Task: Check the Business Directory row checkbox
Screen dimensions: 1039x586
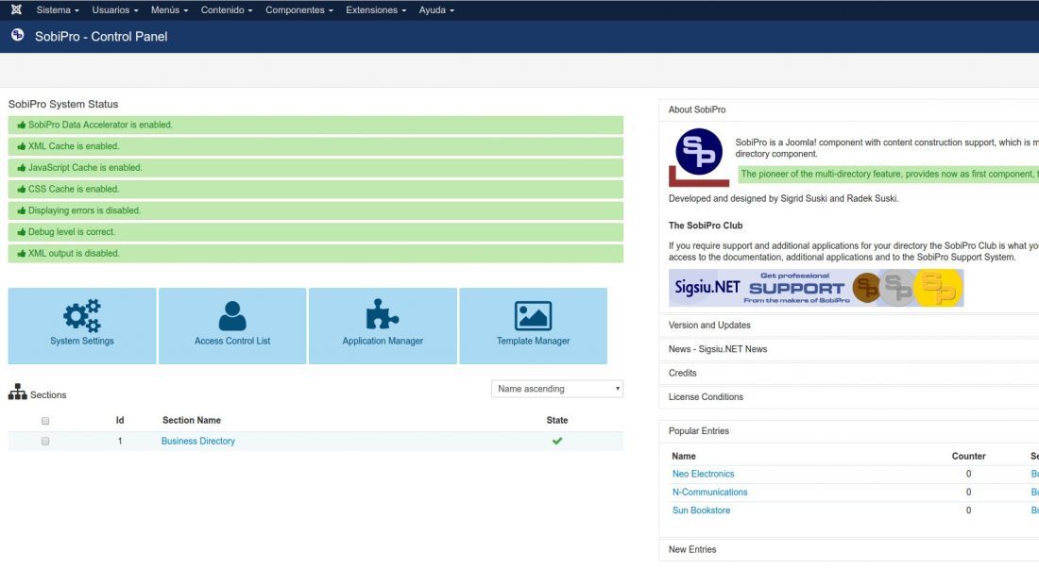Action: (x=45, y=441)
